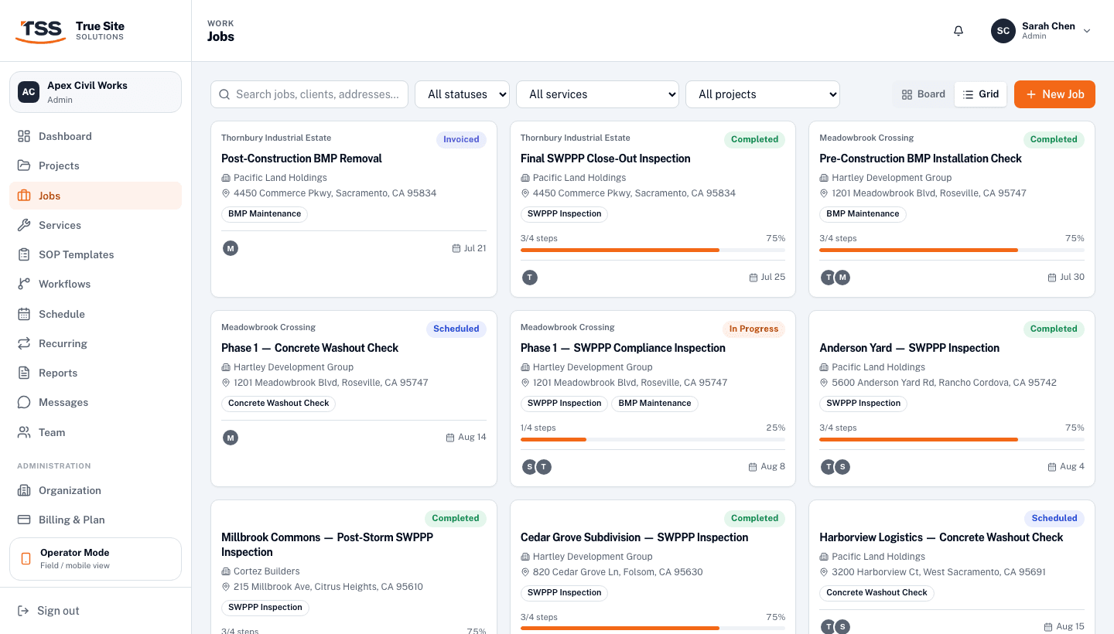The image size is (1114, 634).
Task: Click Cortez Builders client name
Action: pos(267,571)
